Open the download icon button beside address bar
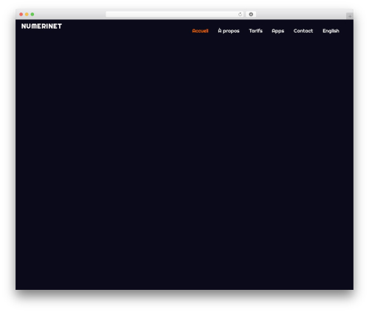The height and width of the screenshot is (312, 369). pos(251,14)
